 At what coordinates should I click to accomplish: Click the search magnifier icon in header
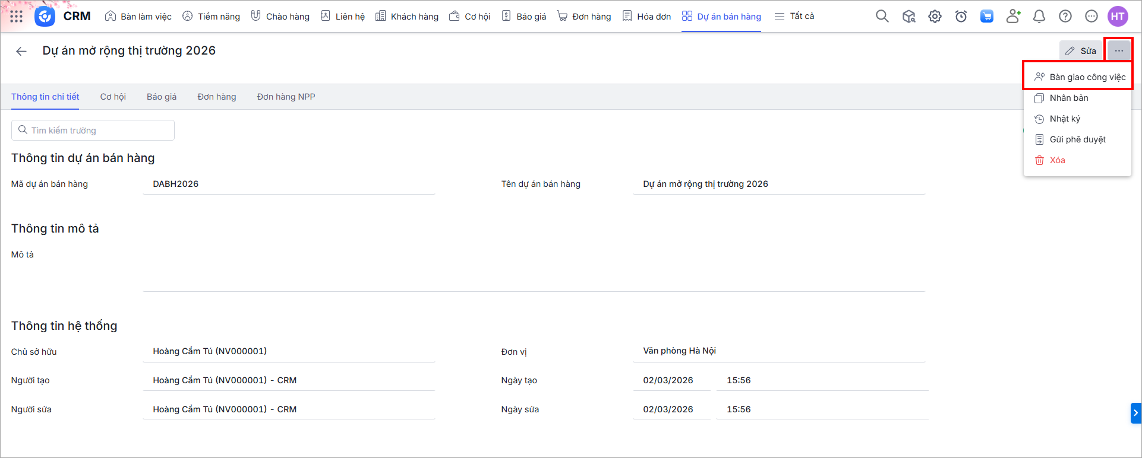pos(882,17)
